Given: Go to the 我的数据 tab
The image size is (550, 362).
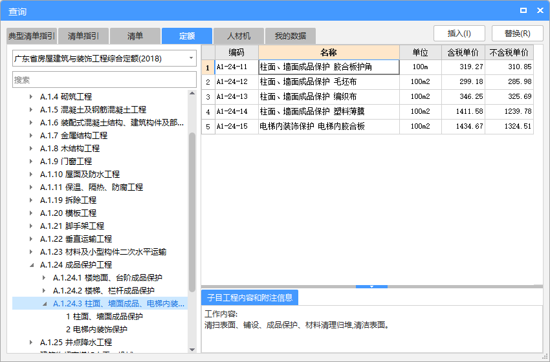Looking at the screenshot, I should point(291,36).
